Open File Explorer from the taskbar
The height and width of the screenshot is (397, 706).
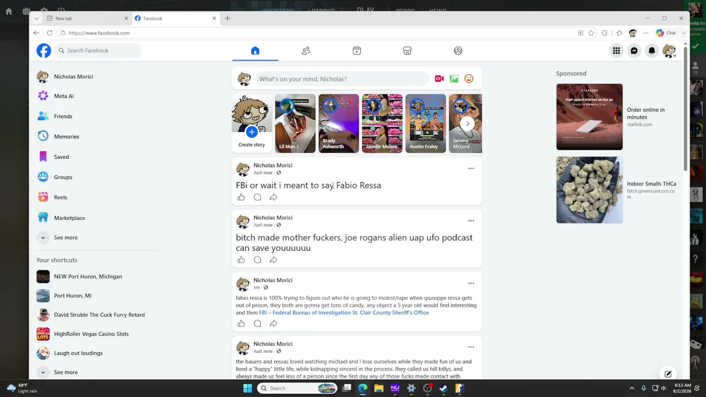(379, 388)
